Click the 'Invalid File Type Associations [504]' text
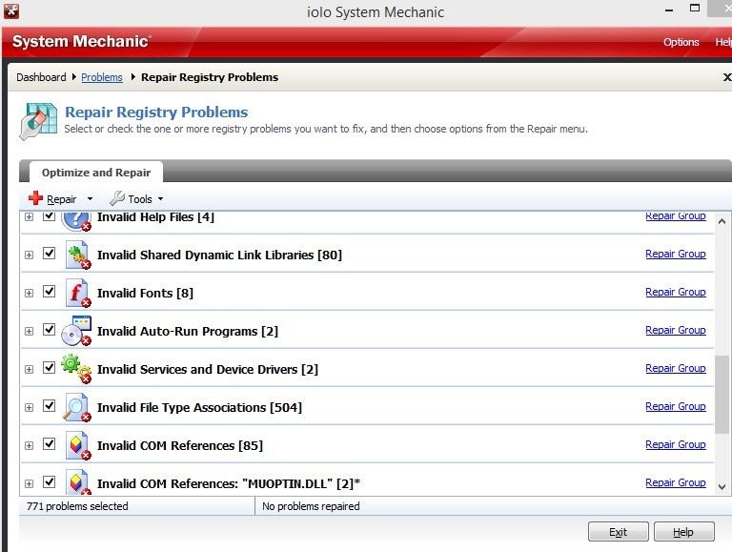This screenshot has height=552, width=732. (199, 408)
